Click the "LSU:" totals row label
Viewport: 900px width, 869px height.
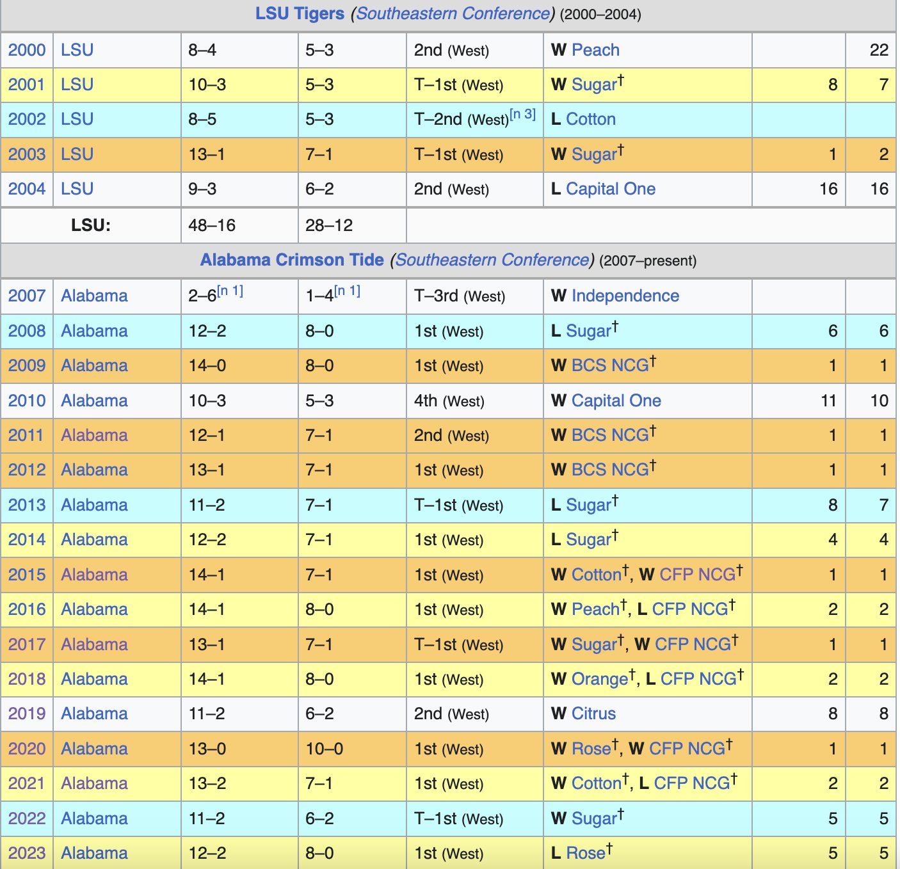click(x=91, y=225)
